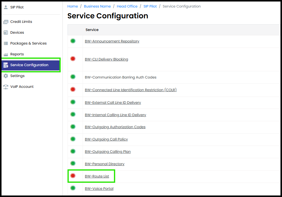Click green status dot for BW-Voice Portal
Viewport: 282px width, 197px height.
click(73, 188)
